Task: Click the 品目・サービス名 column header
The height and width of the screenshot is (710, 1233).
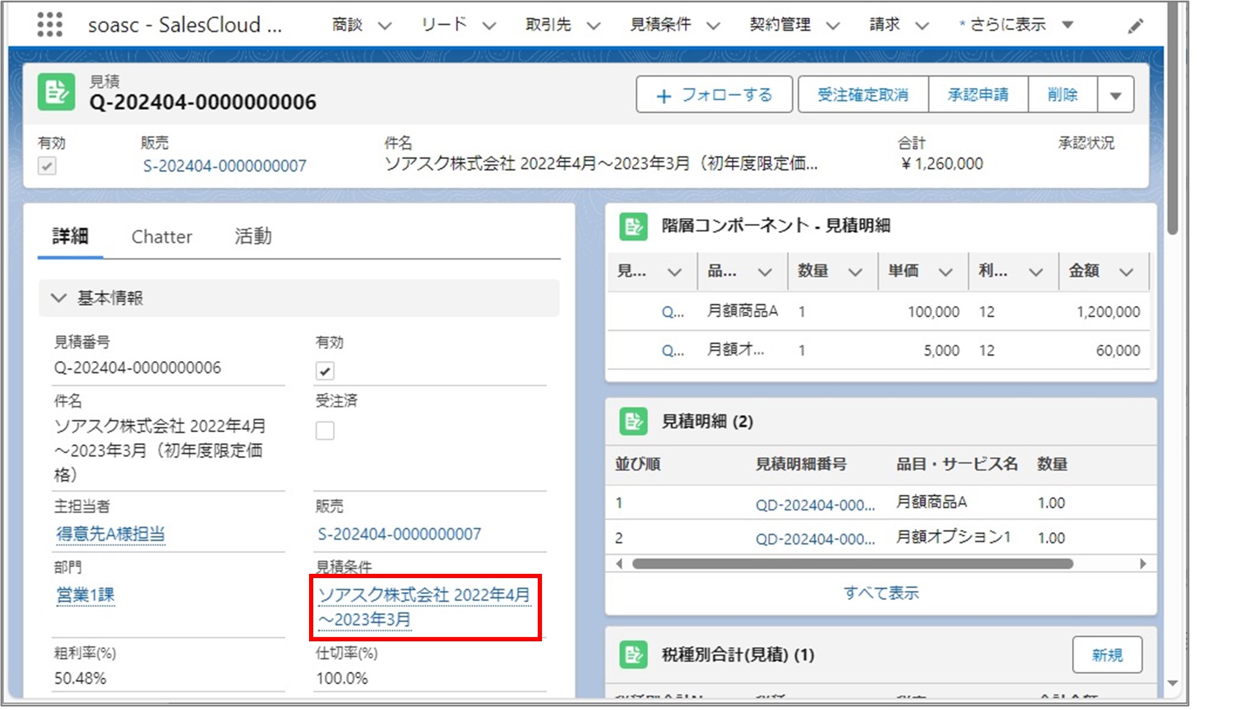Action: pos(957,464)
